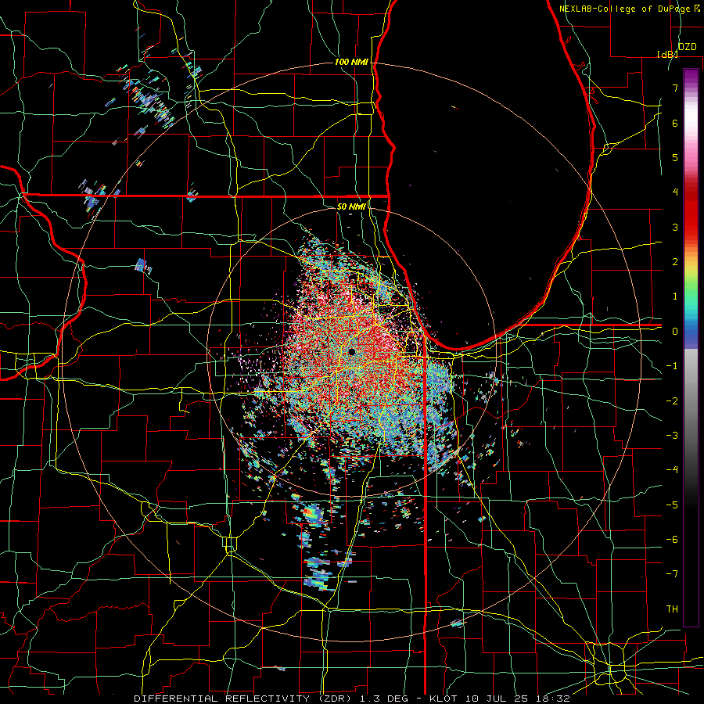Click the (ZDR) abbreviation in caption
This screenshot has height=704, width=704.
tap(335, 699)
